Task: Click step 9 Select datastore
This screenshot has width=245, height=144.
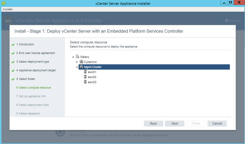Action: click(x=28, y=113)
